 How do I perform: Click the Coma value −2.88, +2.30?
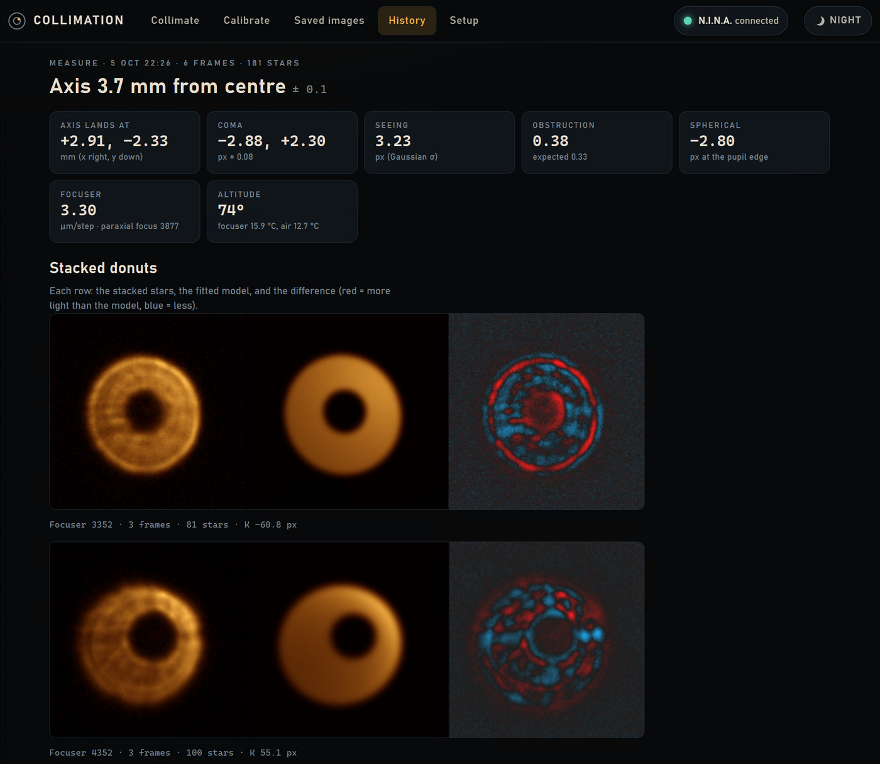[272, 141]
